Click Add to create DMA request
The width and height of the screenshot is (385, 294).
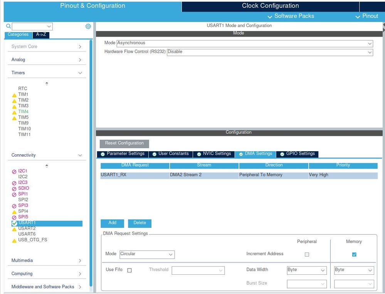point(112,223)
